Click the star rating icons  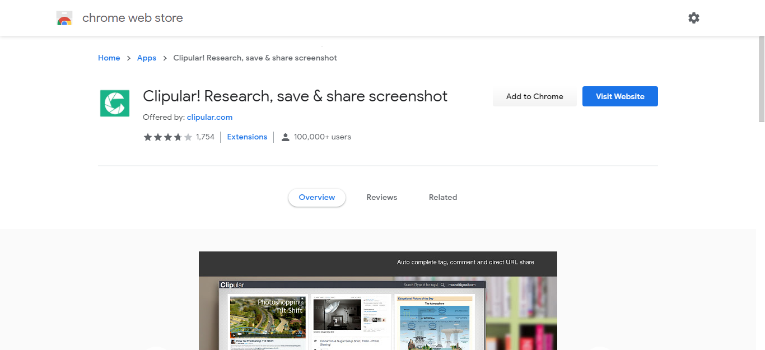(x=168, y=137)
